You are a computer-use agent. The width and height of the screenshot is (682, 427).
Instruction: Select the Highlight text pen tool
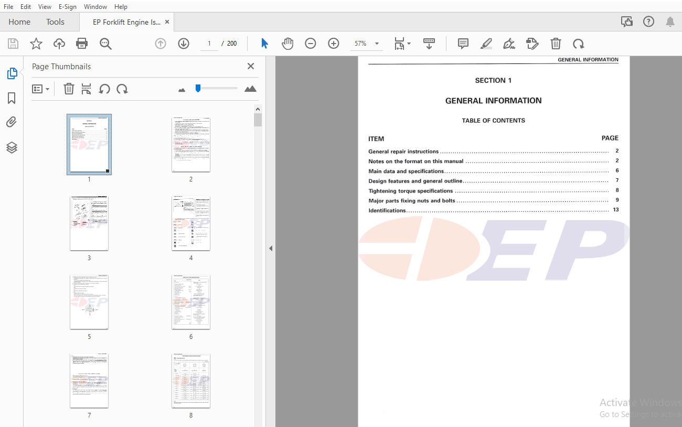(486, 44)
